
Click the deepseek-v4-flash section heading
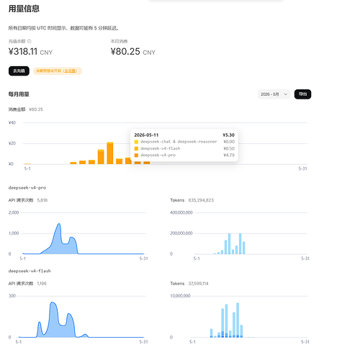[30, 271]
